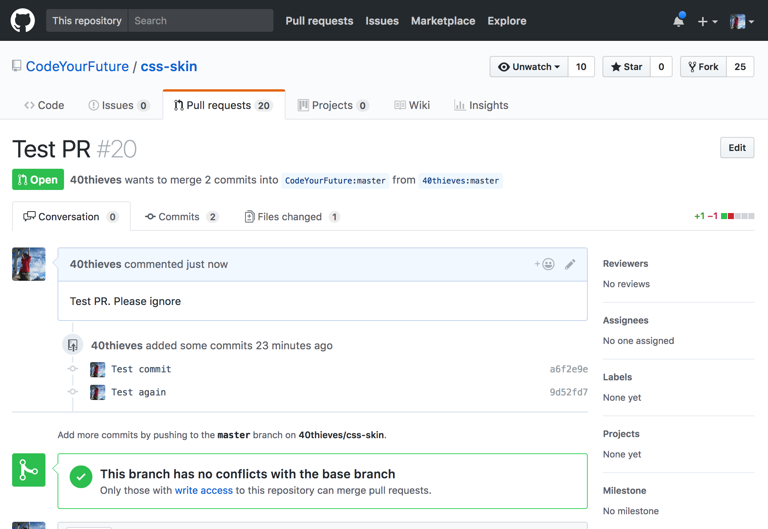Image resolution: width=768 pixels, height=529 pixels.
Task: Switch to the Conversation tab
Action: tap(71, 216)
